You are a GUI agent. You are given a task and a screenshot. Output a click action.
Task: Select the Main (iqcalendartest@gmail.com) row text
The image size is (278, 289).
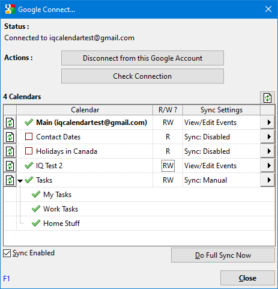(92, 123)
